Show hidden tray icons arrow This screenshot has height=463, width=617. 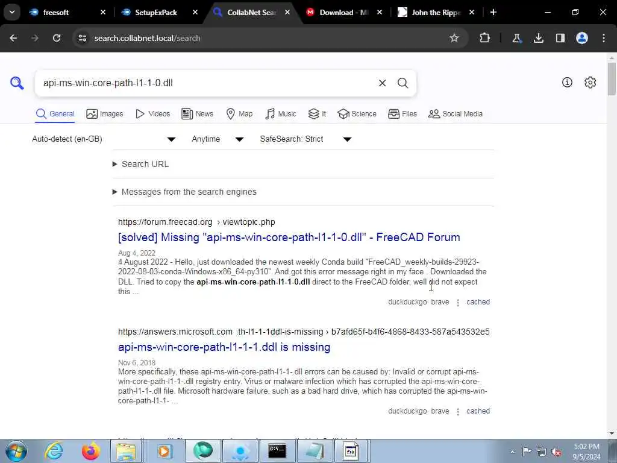pos(512,452)
